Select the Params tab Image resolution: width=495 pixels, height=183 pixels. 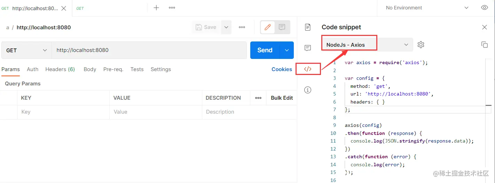tap(10, 69)
